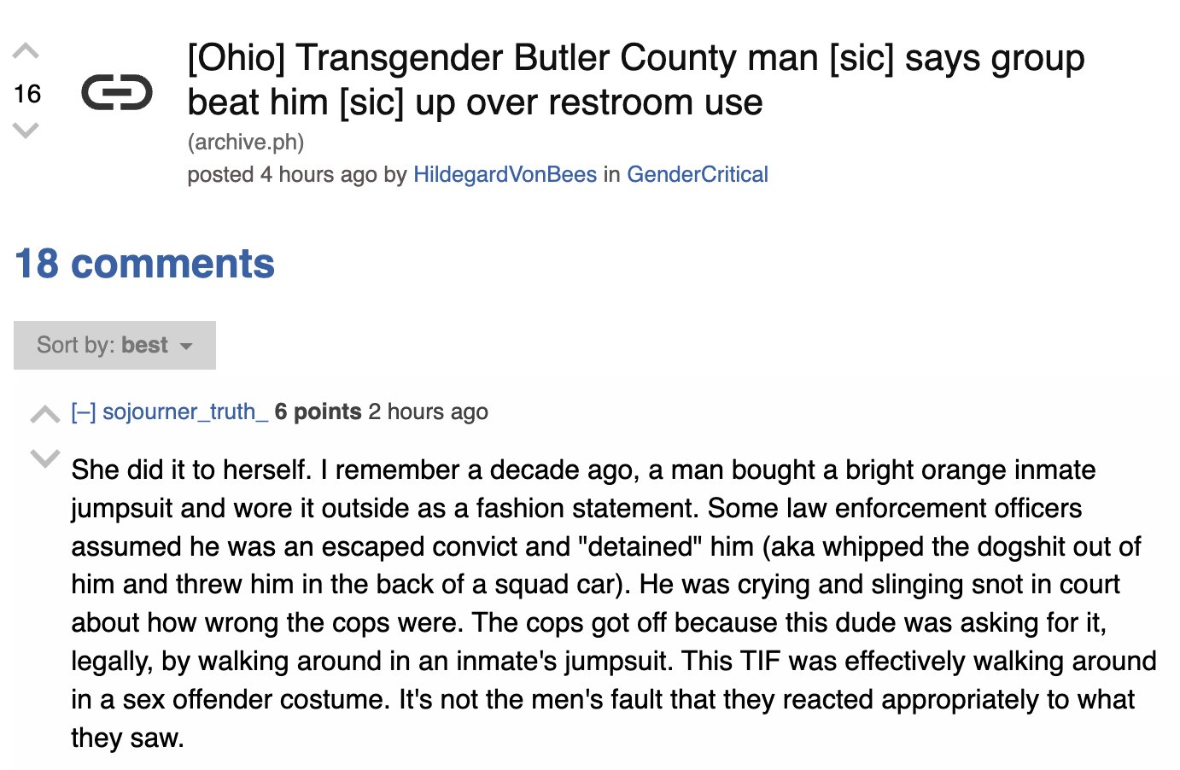Click the 18 comments heading
The width and height of the screenshot is (1180, 770).
coord(145,263)
